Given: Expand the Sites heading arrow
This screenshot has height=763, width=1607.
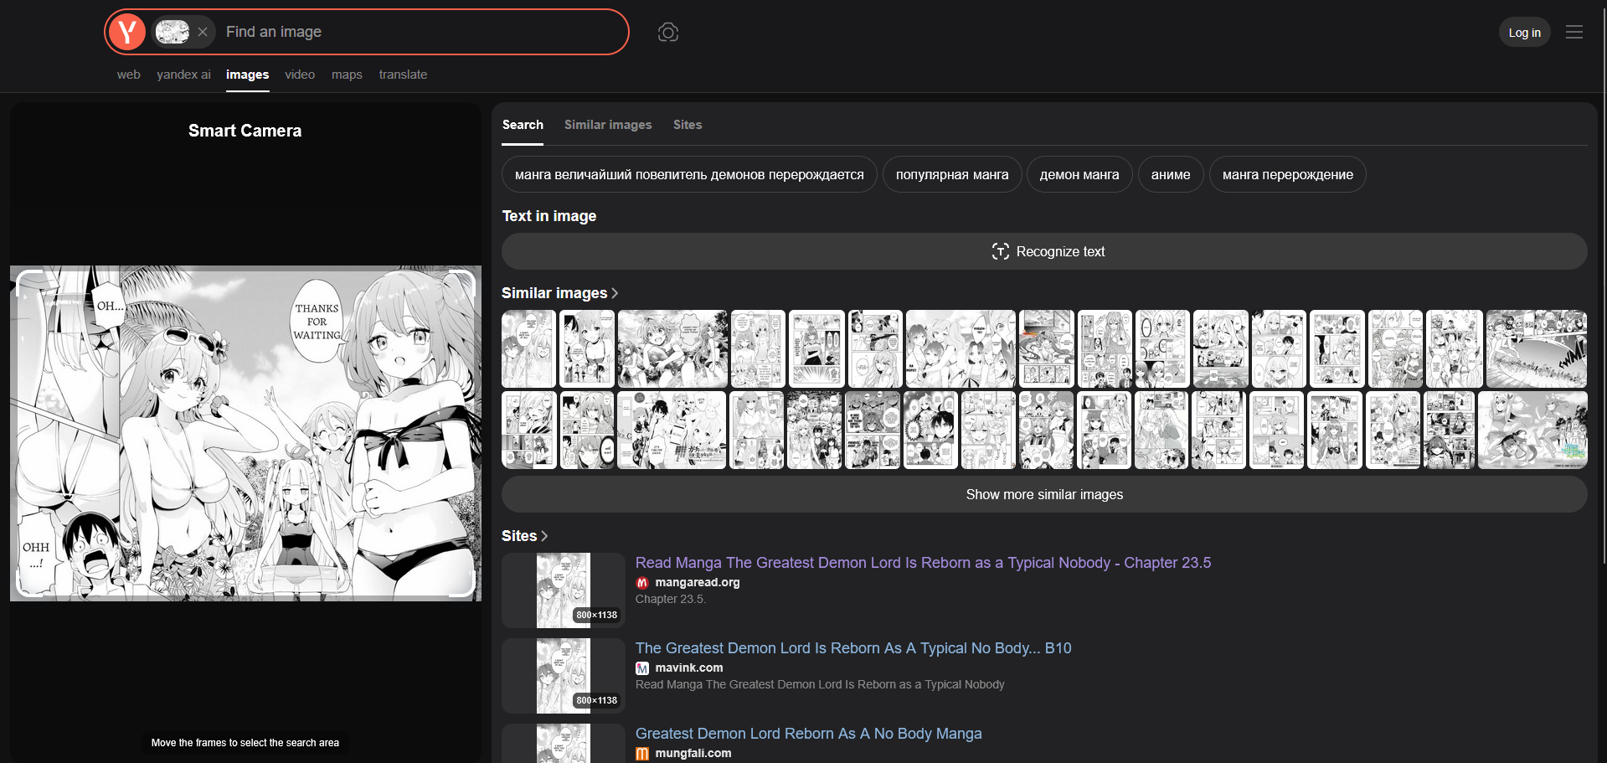Looking at the screenshot, I should [545, 536].
